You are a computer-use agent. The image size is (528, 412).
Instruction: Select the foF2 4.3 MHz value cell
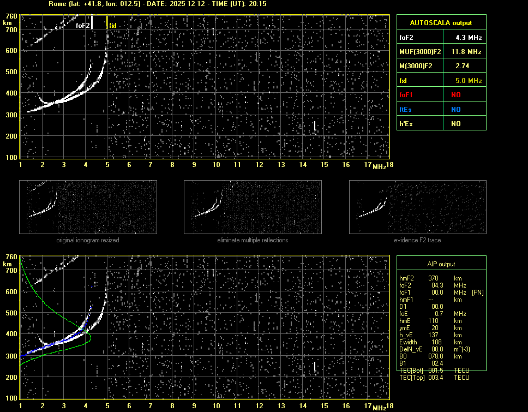pyautogui.click(x=468, y=38)
